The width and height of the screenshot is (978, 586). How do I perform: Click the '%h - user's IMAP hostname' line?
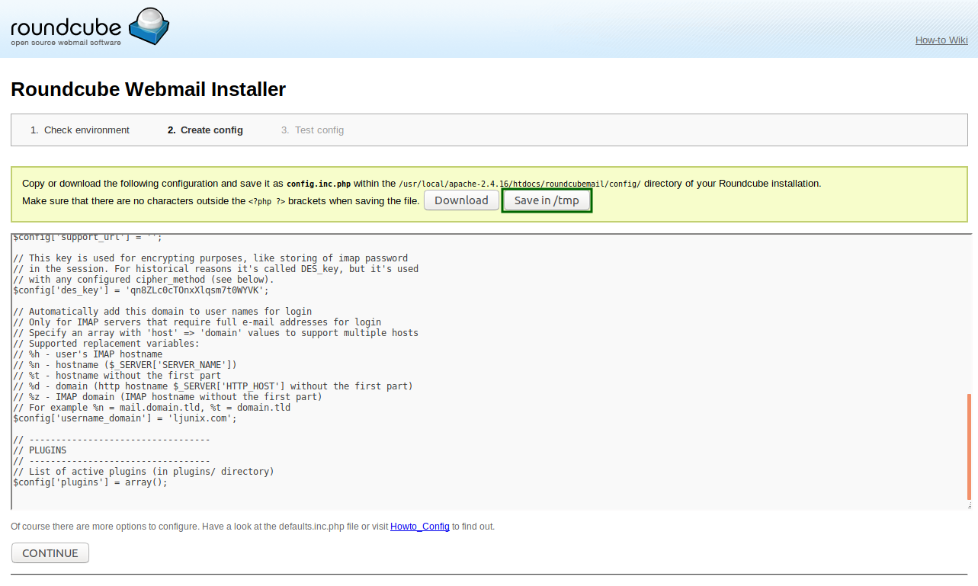88,354
